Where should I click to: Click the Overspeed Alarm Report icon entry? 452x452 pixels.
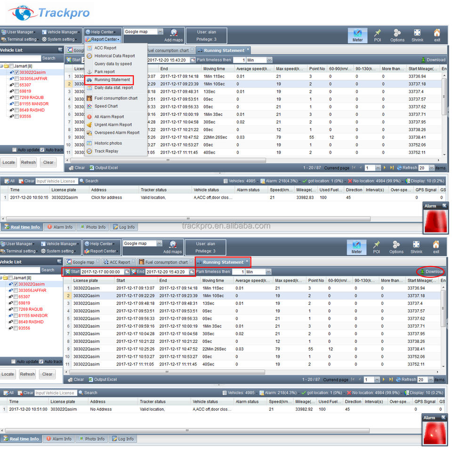89,133
